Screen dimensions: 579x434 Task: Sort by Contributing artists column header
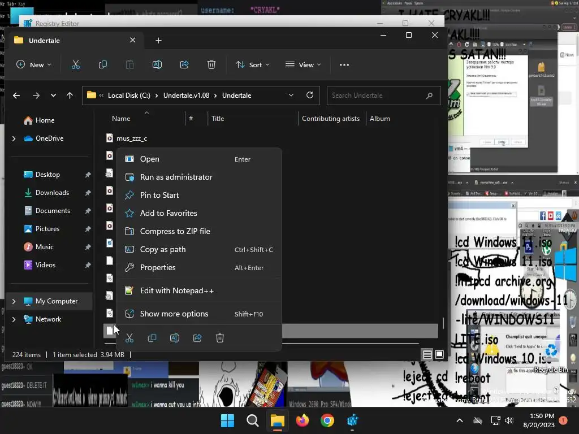(330, 119)
